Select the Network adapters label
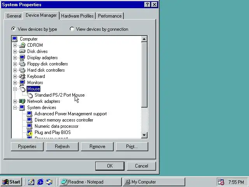This screenshot has height=187, width=249. point(44,101)
